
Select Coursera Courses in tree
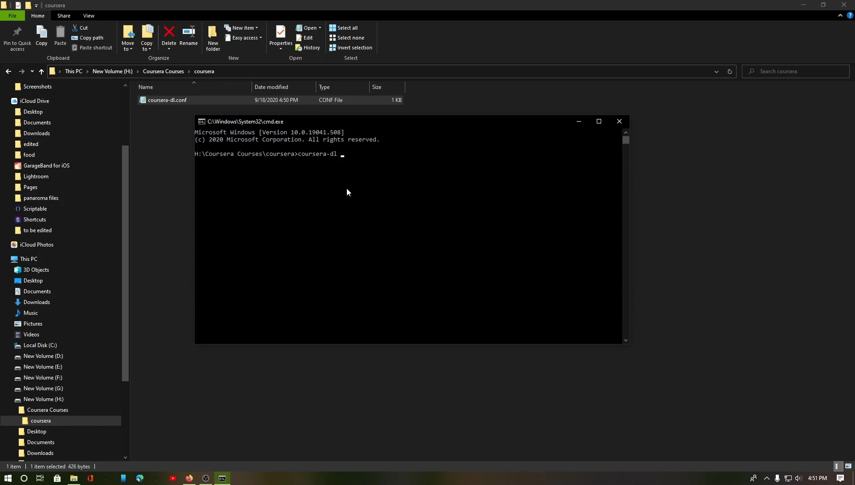(47, 410)
